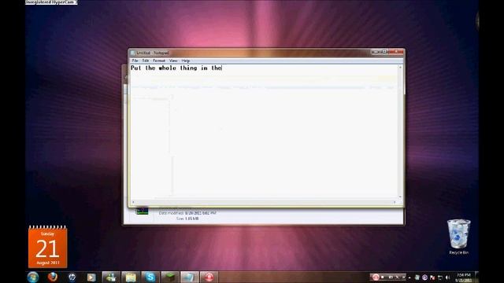Click the "Date modified" detail in background window
This screenshot has width=504, height=283.
187,213
